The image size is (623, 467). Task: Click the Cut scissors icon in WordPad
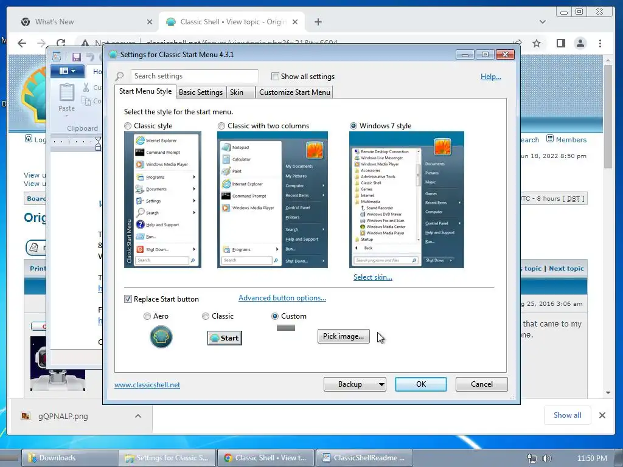coord(86,88)
